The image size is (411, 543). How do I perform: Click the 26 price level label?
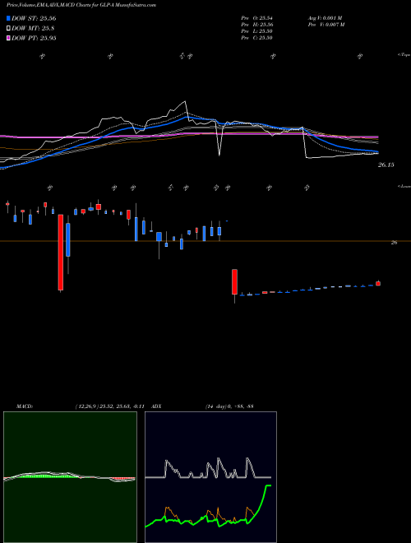click(394, 243)
